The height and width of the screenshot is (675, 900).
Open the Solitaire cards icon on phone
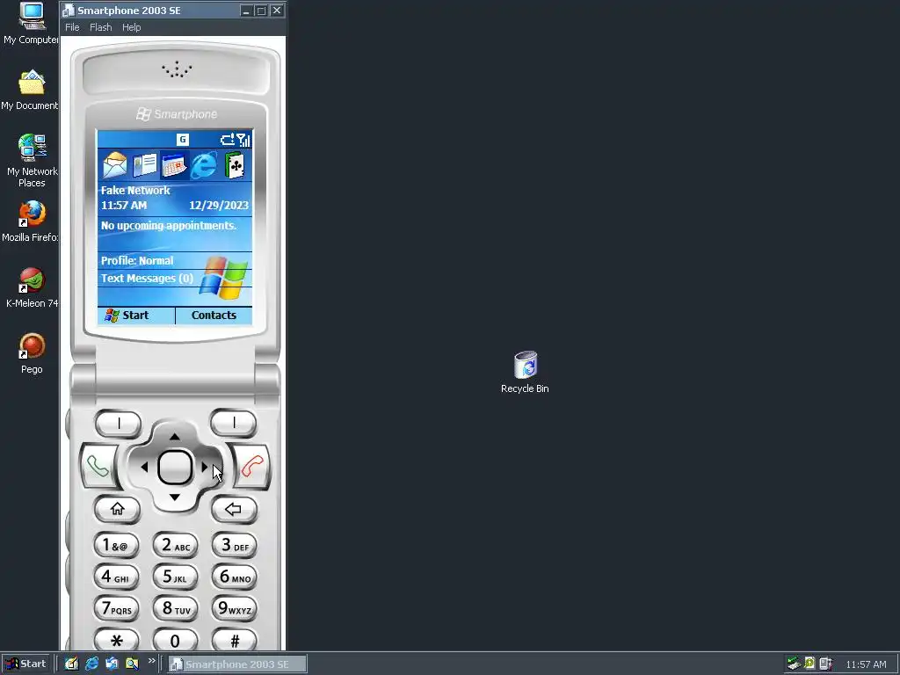[x=234, y=165]
